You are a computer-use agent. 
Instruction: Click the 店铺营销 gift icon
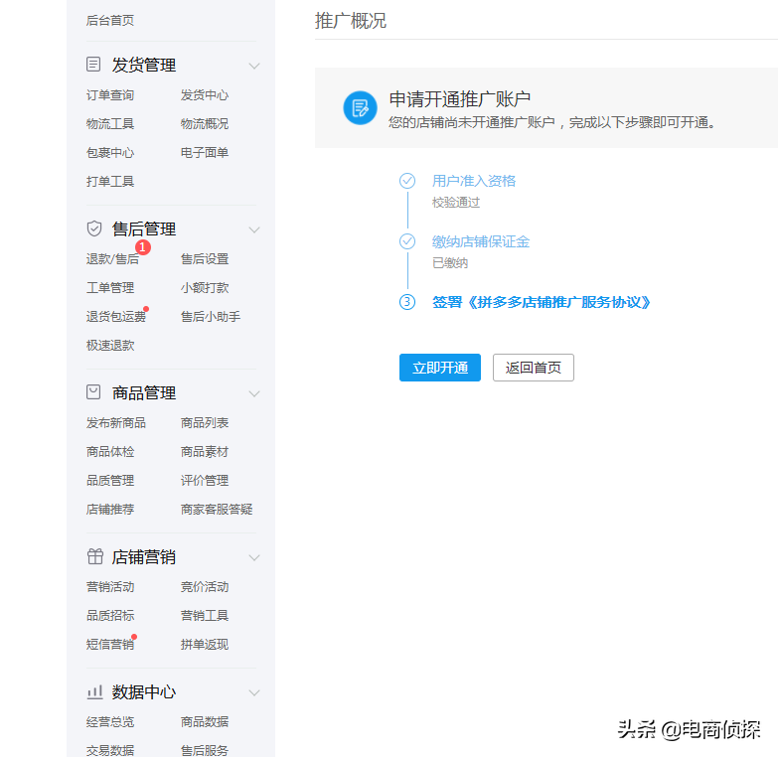[94, 556]
